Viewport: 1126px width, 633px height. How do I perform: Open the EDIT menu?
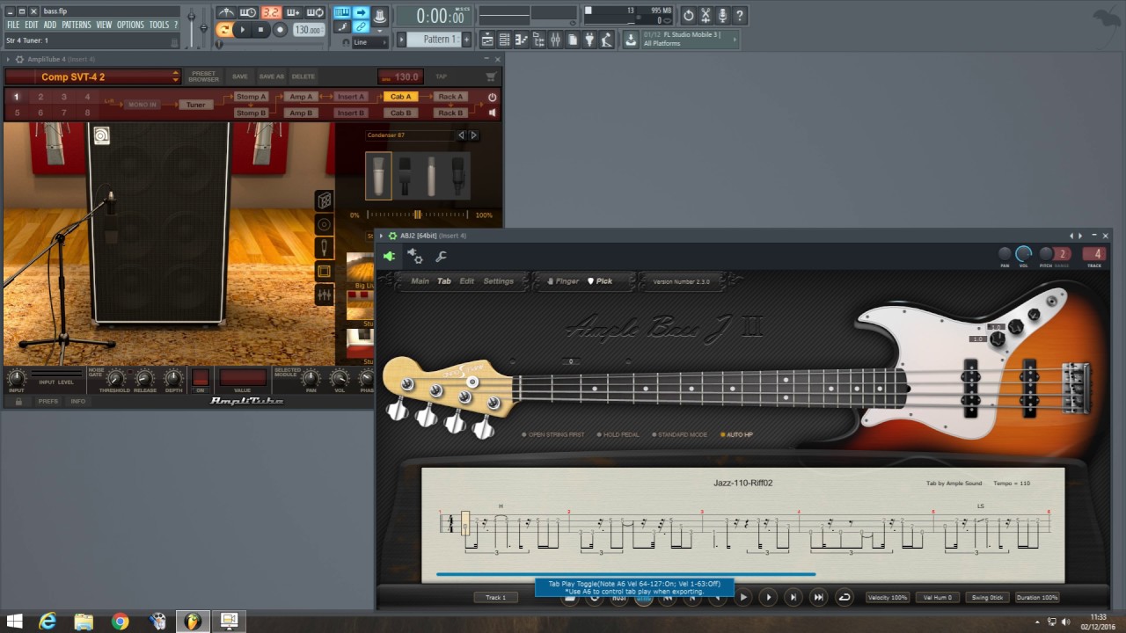(32, 25)
